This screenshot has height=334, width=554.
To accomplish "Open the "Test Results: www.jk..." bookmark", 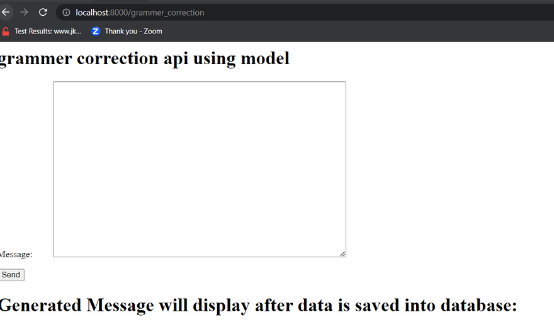I will (47, 31).
